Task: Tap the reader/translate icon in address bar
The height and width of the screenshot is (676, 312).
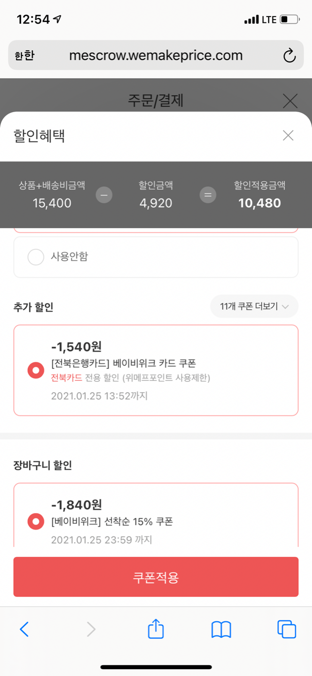Action: pos(24,56)
